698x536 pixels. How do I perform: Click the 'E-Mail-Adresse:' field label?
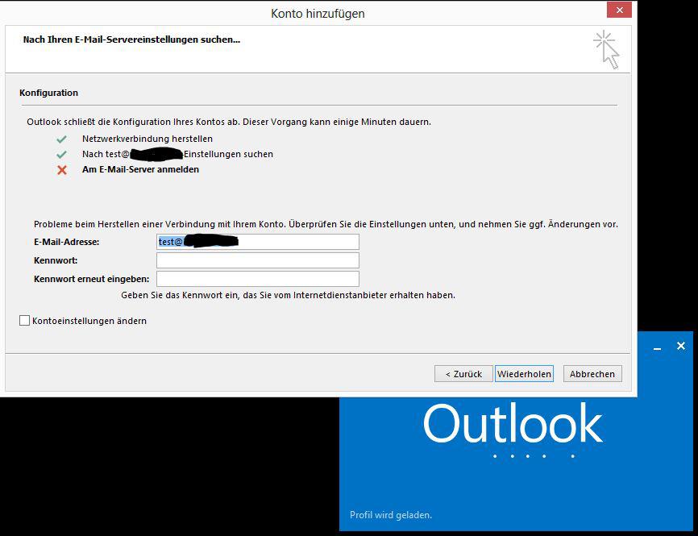pos(67,242)
